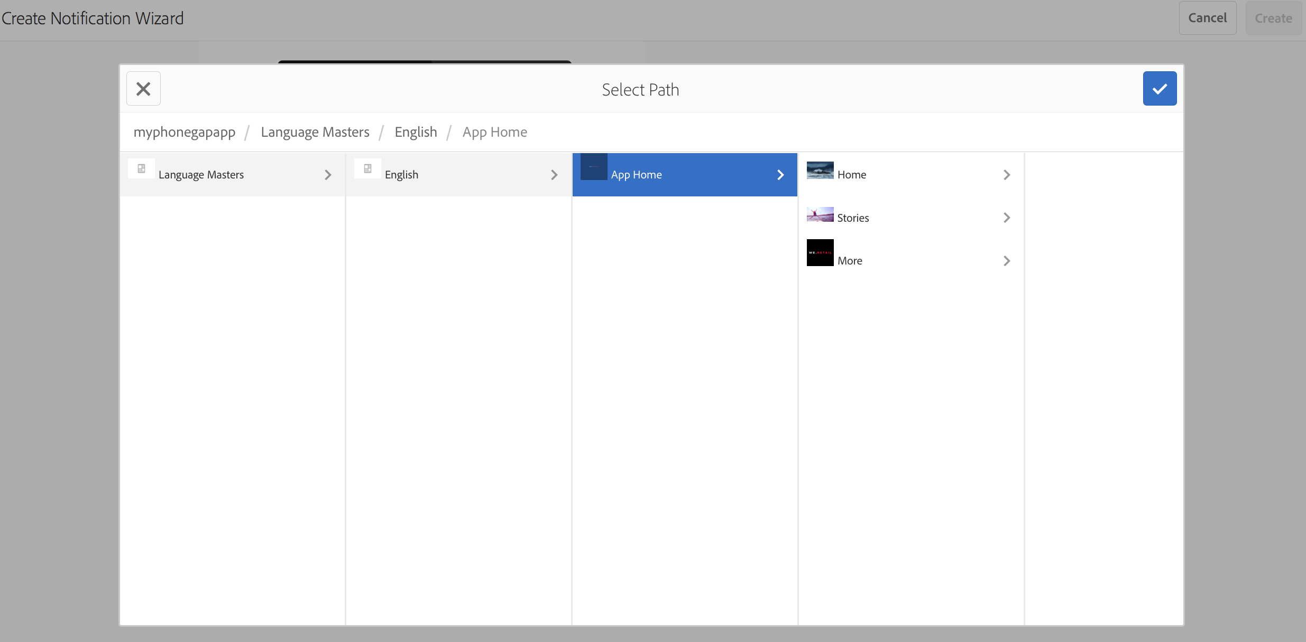Expand the Stories item chevron
Screen dimensions: 1306x642
[1007, 218]
